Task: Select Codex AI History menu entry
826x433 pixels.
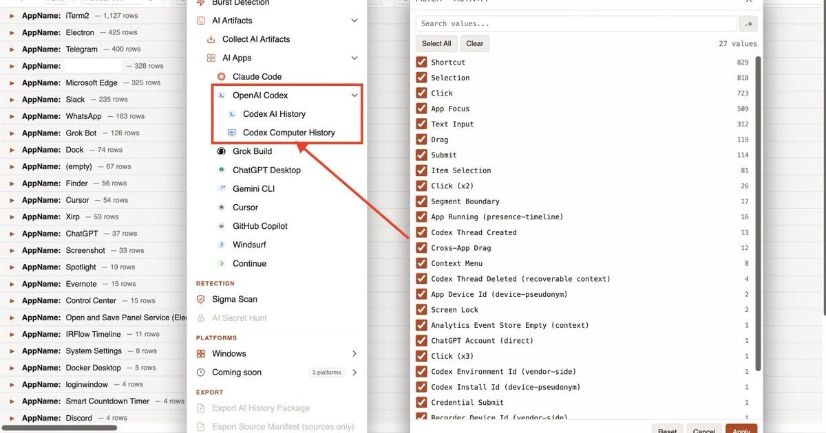Action: [274, 114]
